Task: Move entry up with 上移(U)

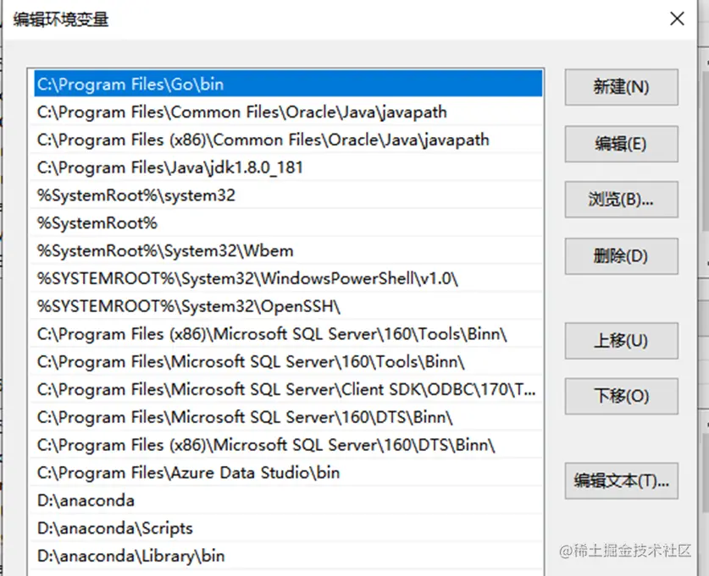Action: point(621,341)
